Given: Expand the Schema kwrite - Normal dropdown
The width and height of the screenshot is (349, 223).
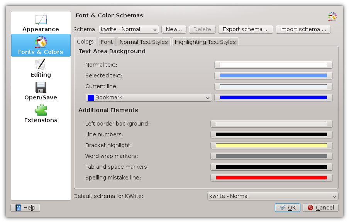Looking at the screenshot, I should (129, 29).
